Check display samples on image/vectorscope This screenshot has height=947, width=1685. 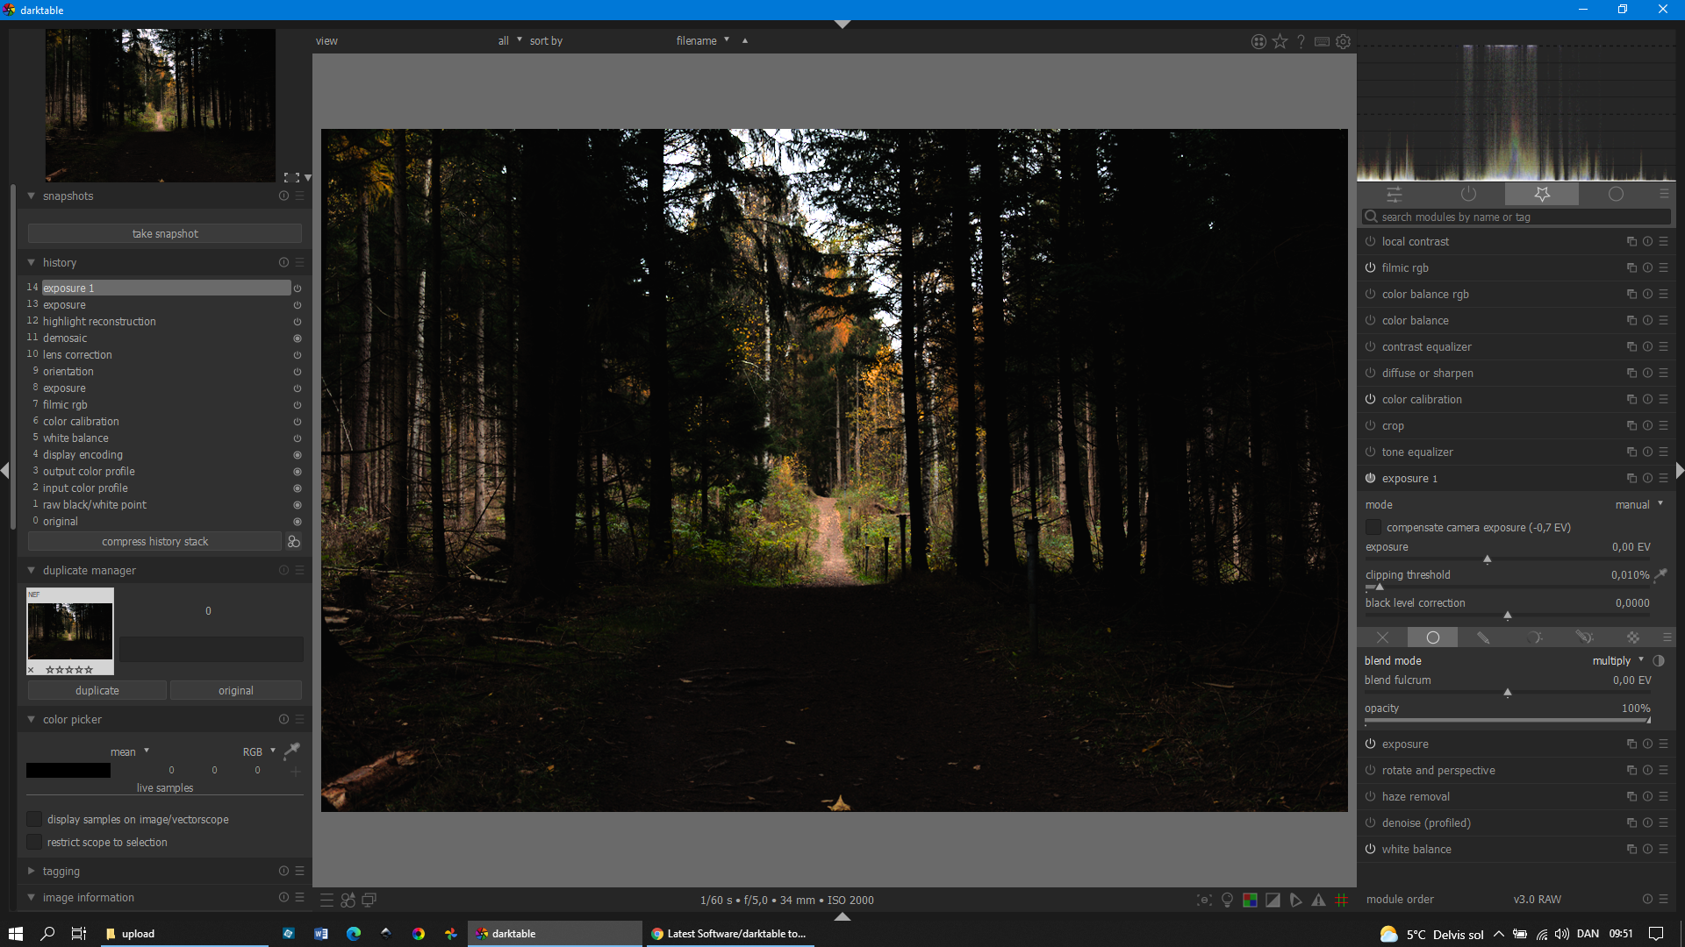point(34,819)
